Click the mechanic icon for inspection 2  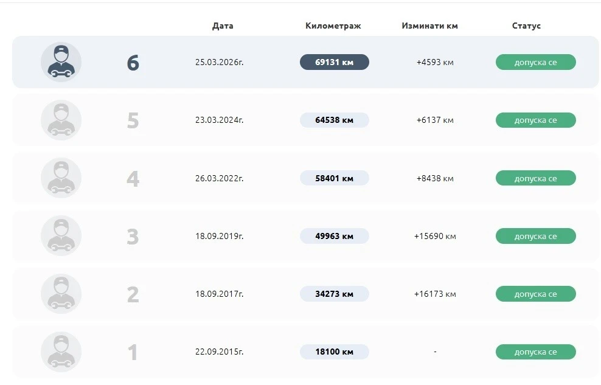(x=61, y=294)
